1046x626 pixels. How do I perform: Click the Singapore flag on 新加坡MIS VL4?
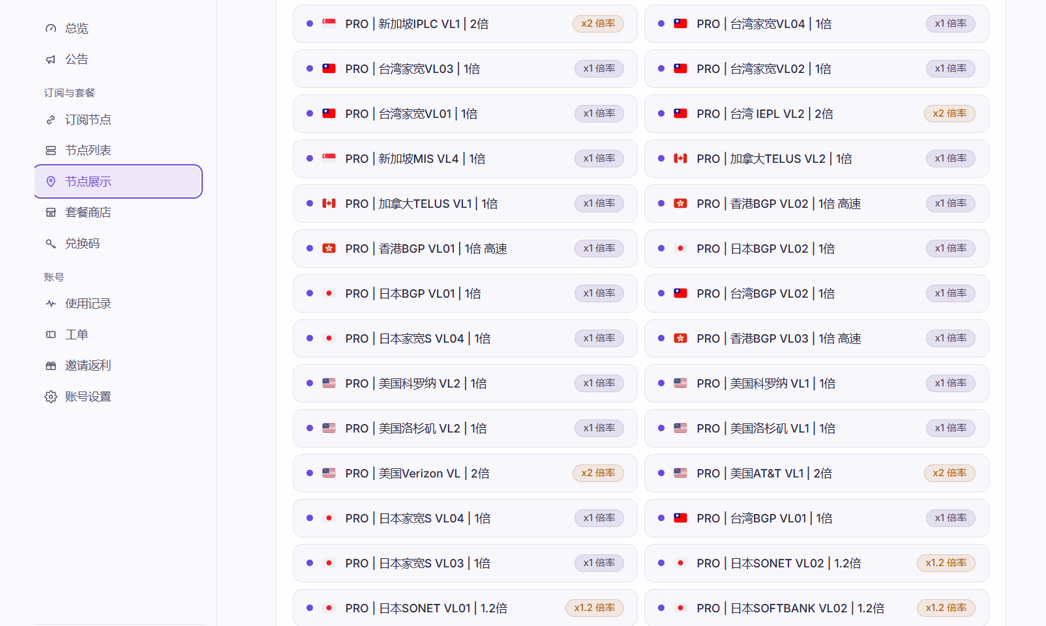(x=329, y=158)
